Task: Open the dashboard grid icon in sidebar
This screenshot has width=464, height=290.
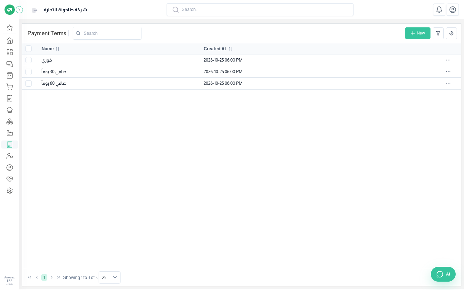Action: [x=10, y=52]
